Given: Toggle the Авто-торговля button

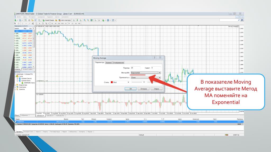Looking at the screenshot, I should pos(65,20).
